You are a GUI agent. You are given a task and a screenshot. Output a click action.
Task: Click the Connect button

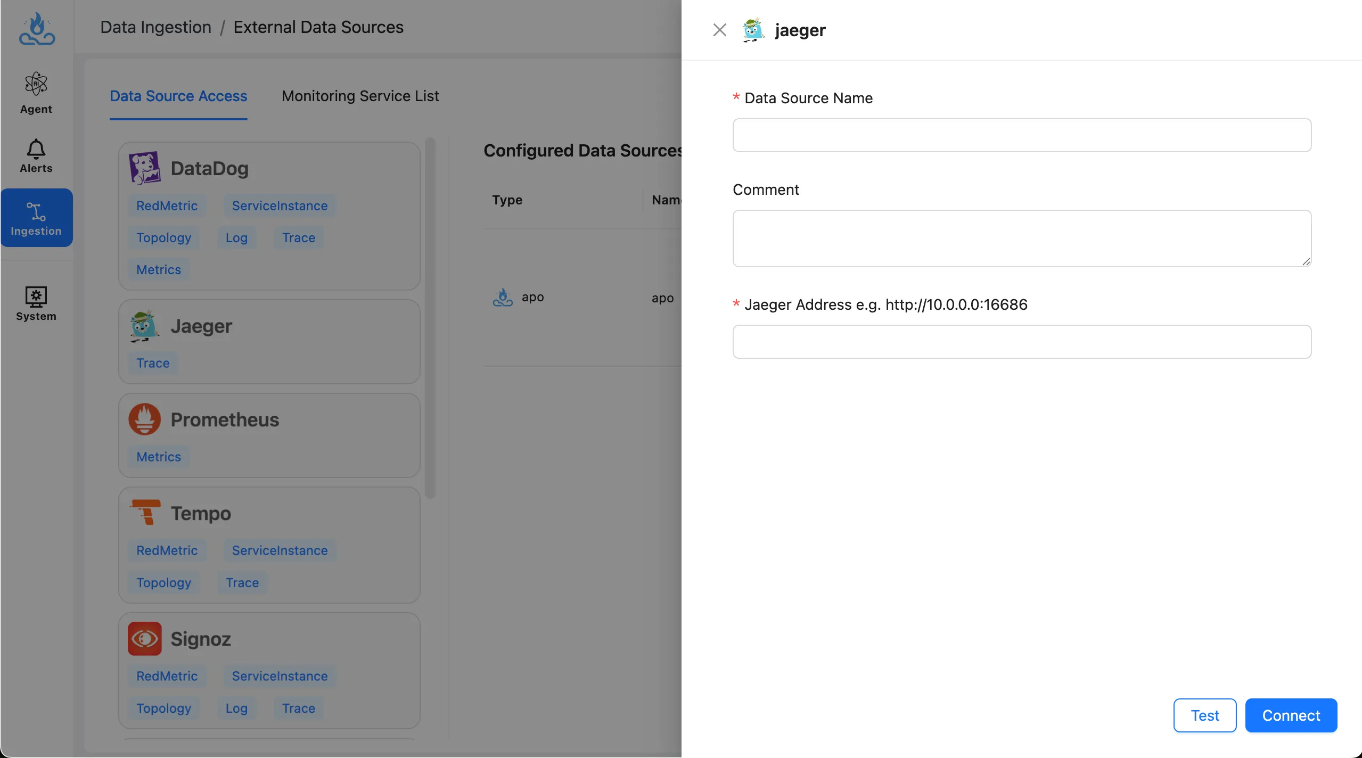1291,715
